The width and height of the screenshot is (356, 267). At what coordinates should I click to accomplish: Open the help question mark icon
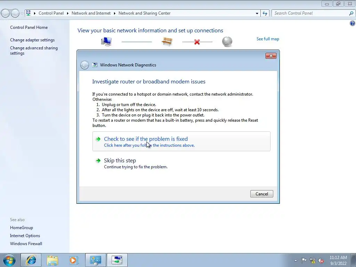click(x=353, y=23)
